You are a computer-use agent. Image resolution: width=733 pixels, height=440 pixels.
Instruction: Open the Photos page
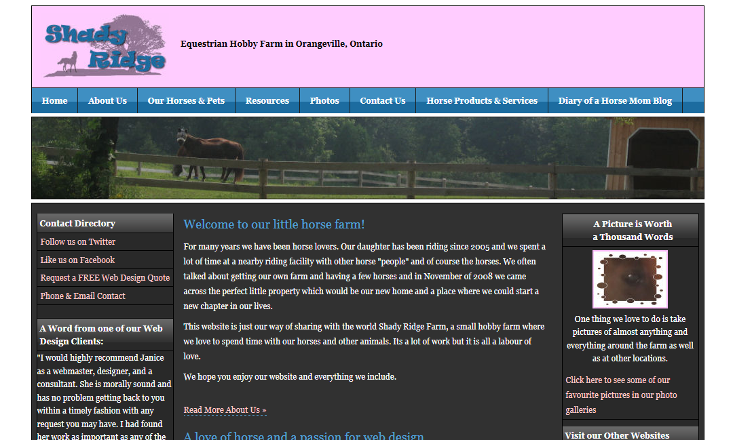click(x=324, y=101)
